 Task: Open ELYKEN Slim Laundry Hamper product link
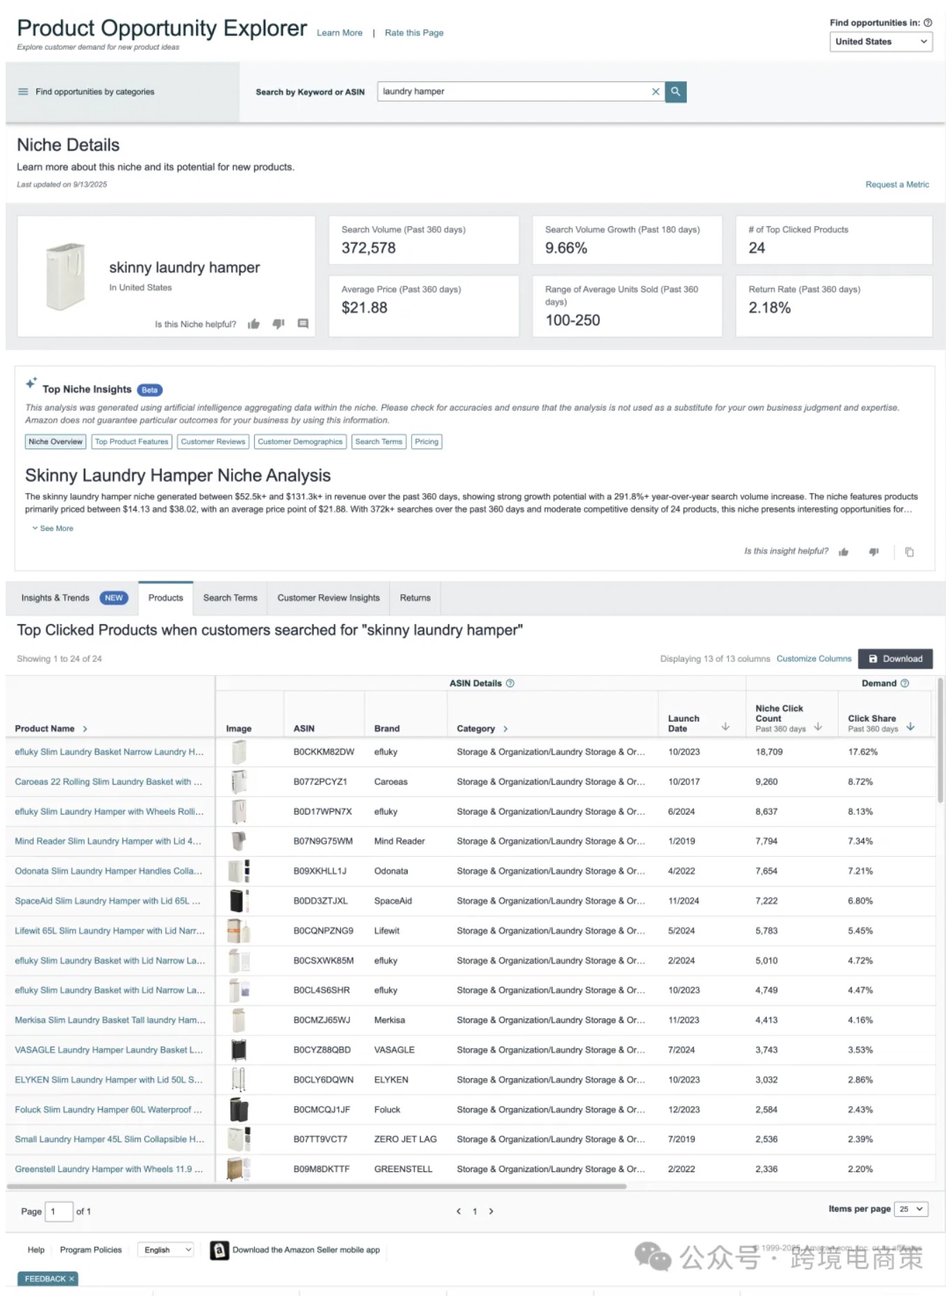[x=109, y=1080]
